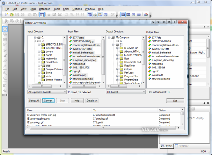Expand the C: drive in Input Directory
The width and height of the screenshot is (212, 155).
(35, 38)
